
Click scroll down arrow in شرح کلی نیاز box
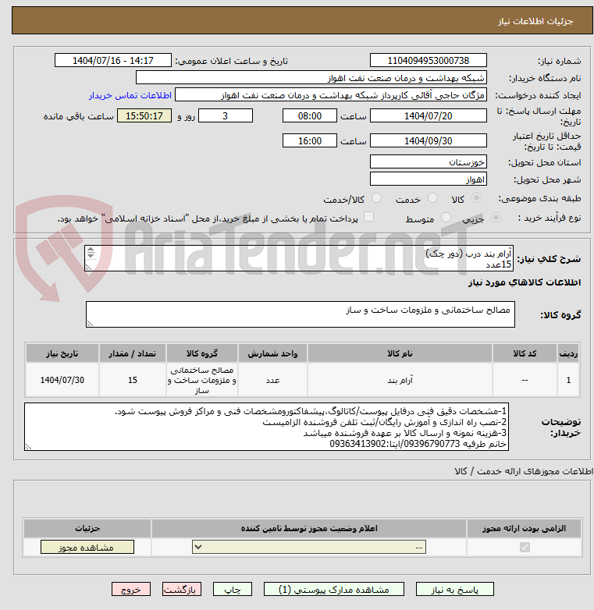91,255
